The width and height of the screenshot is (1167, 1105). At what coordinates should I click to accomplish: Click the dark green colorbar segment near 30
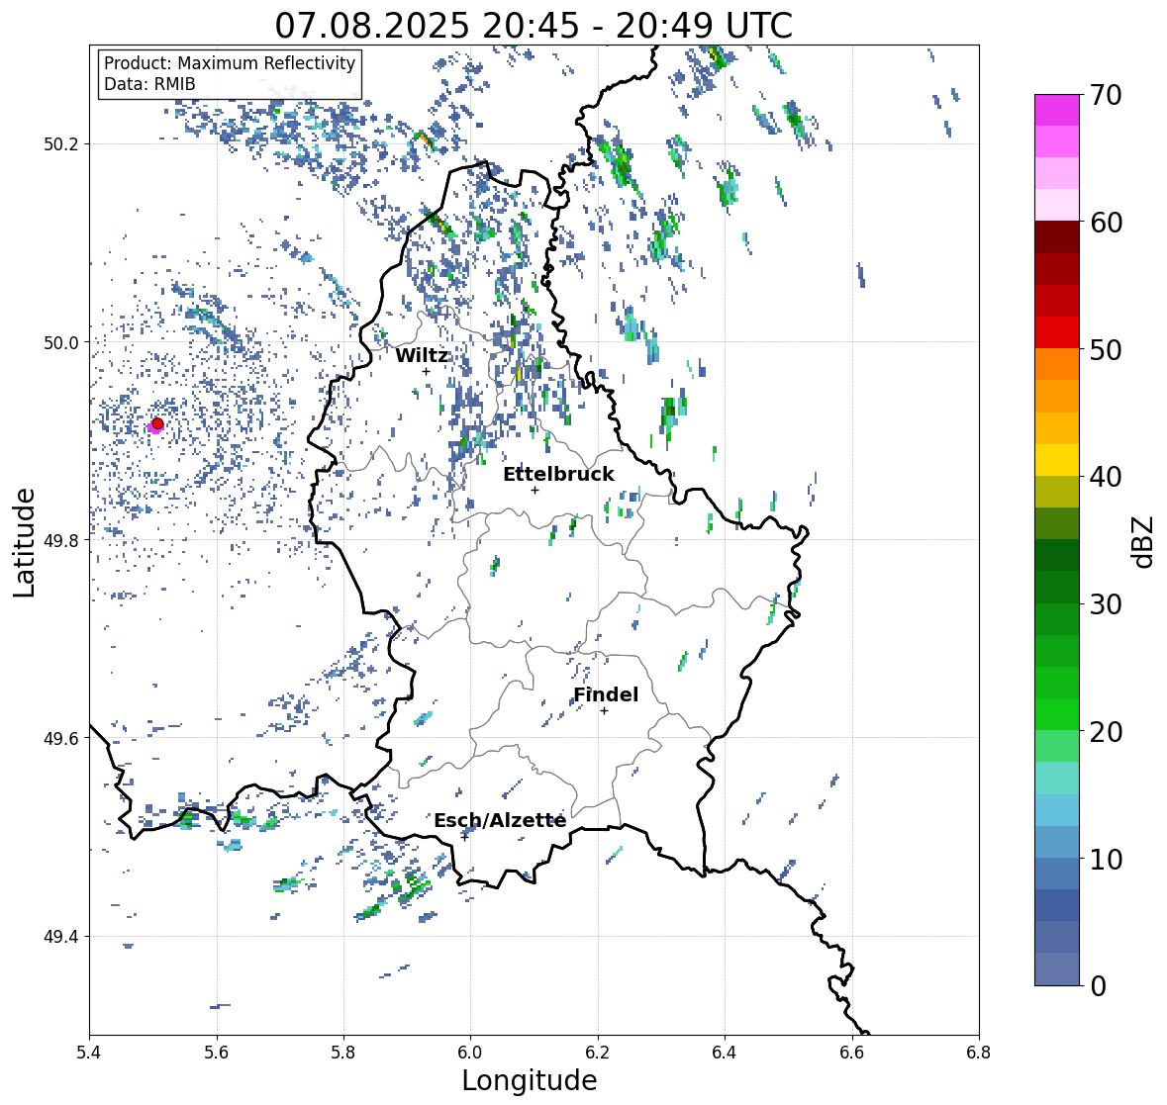[x=1056, y=588]
